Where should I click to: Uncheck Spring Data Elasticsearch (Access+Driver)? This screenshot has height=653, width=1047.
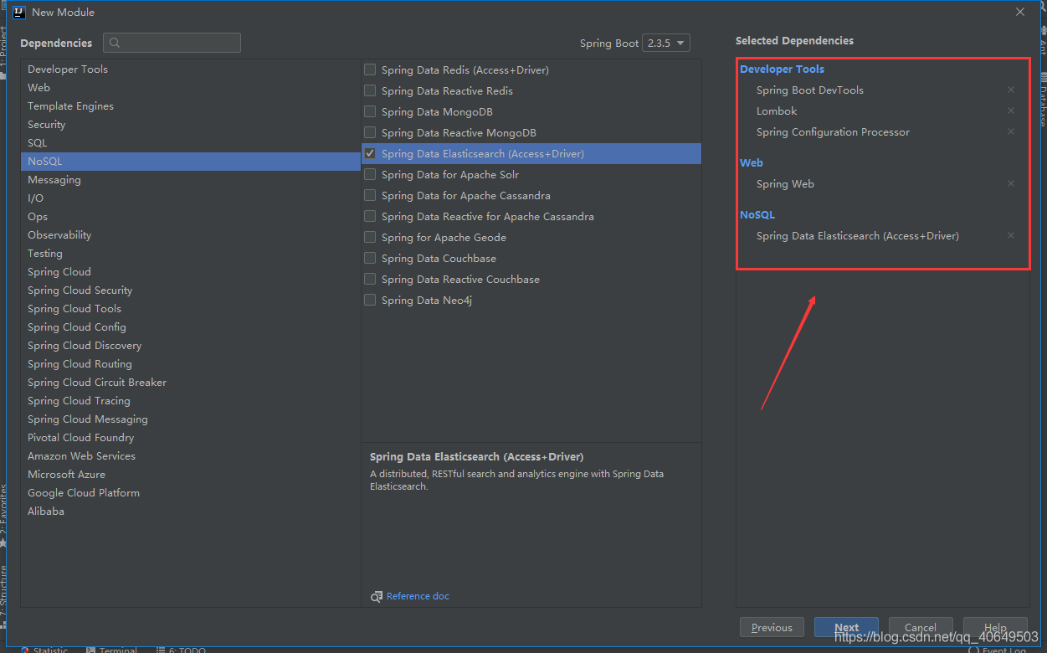[370, 153]
